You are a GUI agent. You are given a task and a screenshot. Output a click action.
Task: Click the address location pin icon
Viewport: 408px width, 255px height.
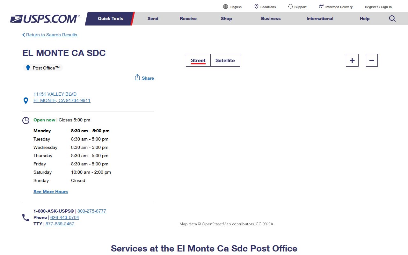click(x=26, y=101)
